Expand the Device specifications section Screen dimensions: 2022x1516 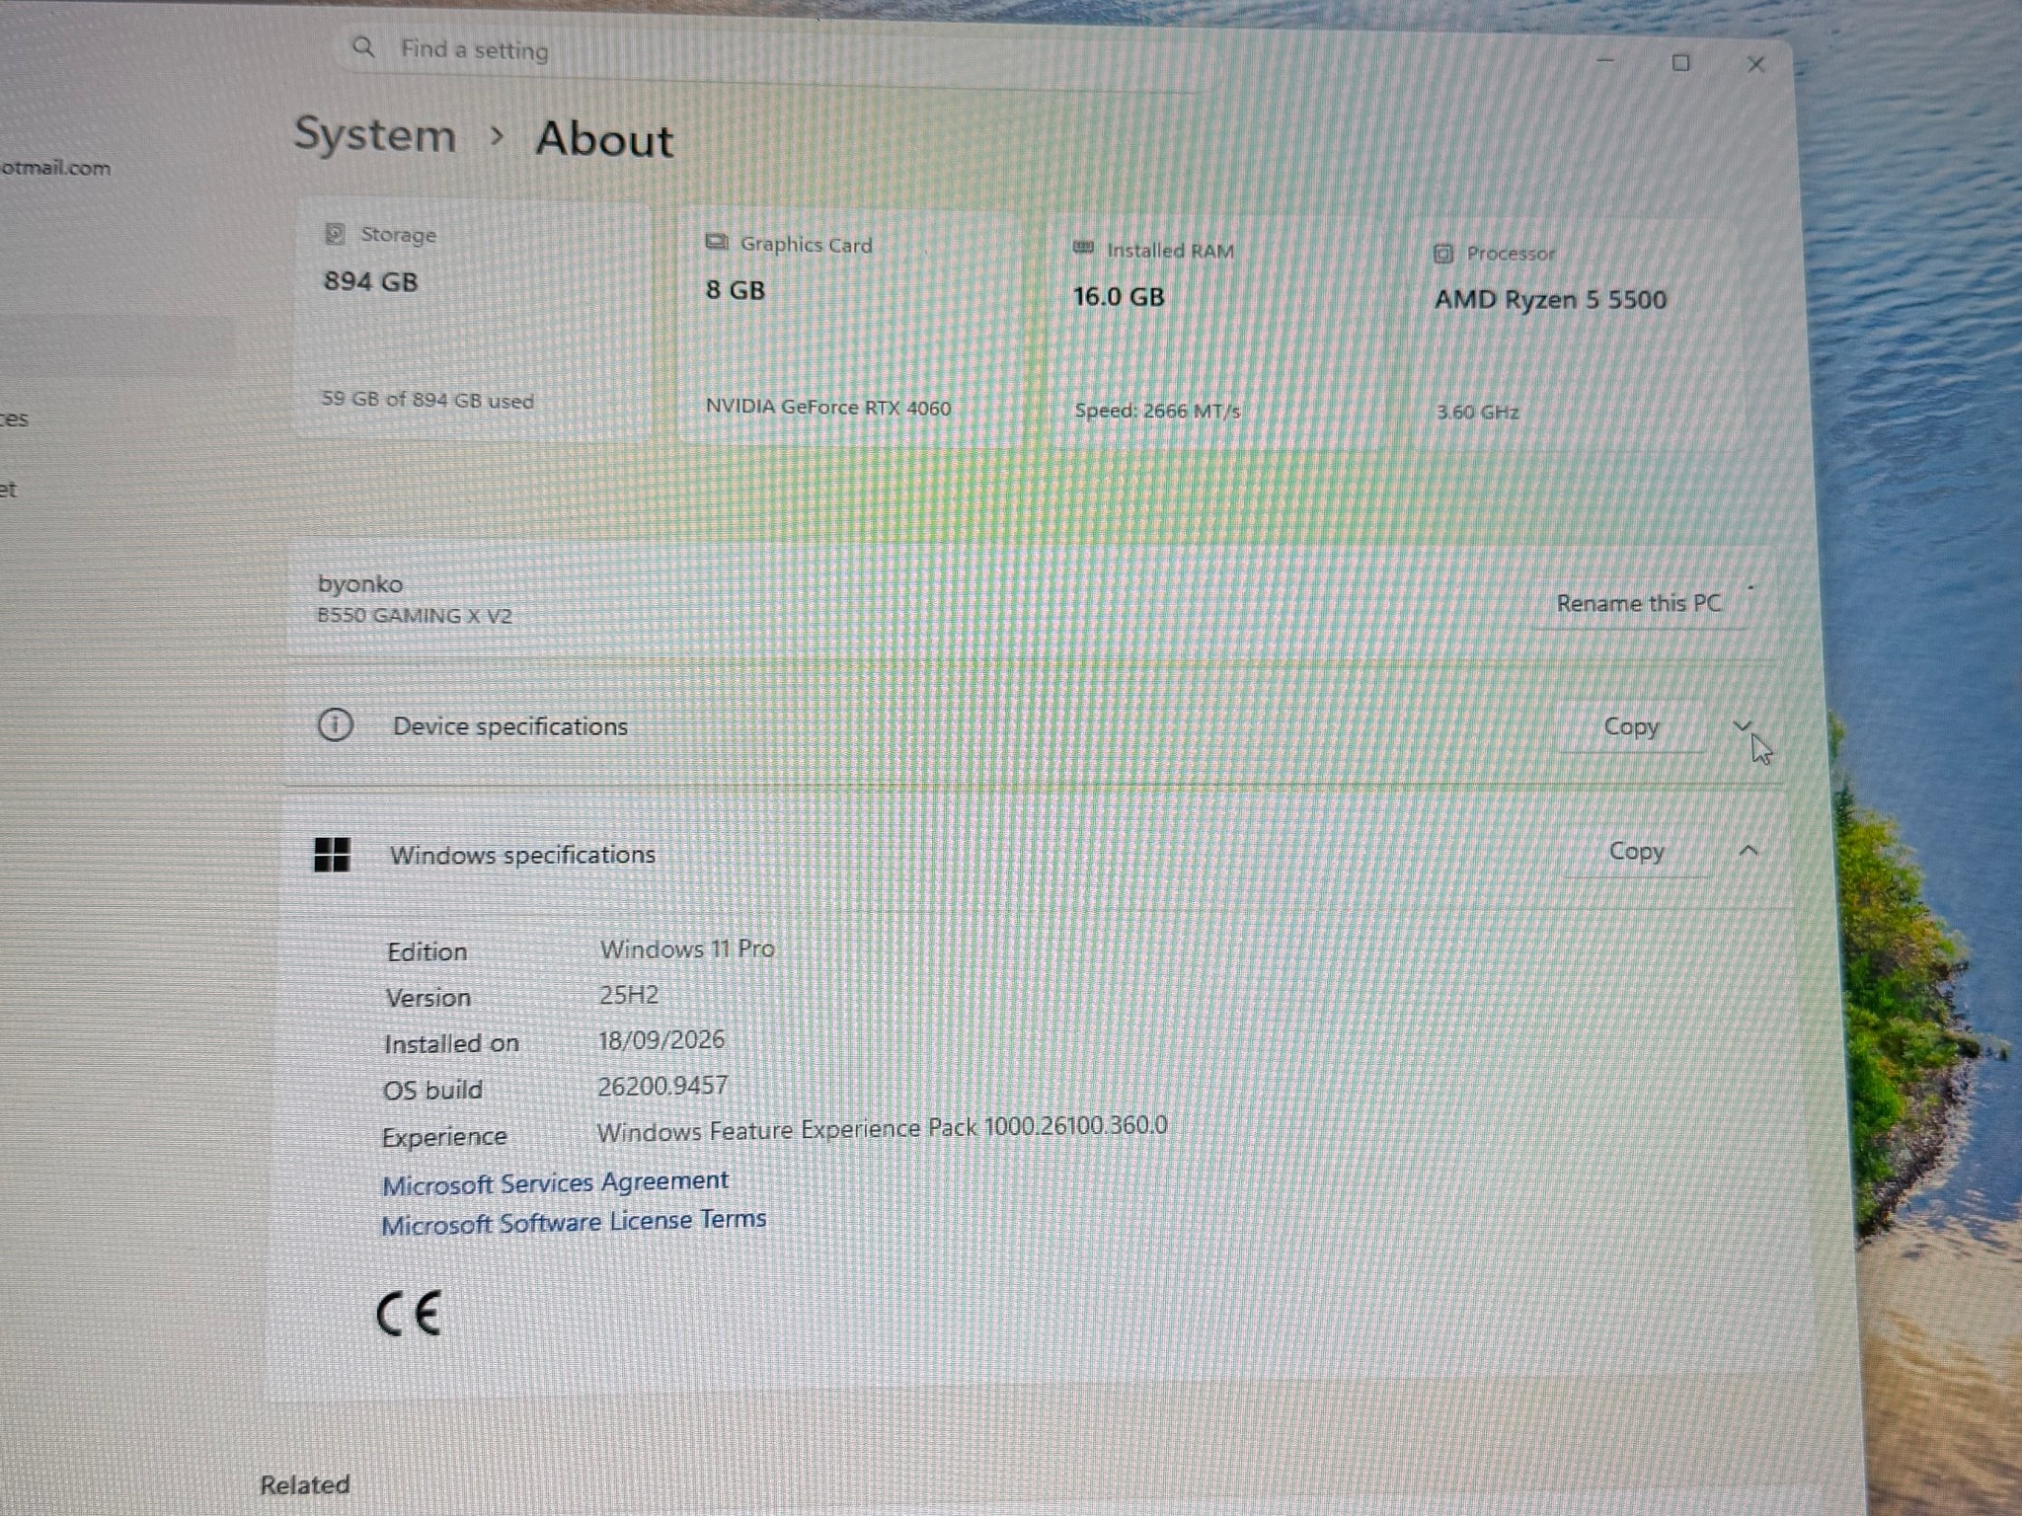pos(1743,726)
